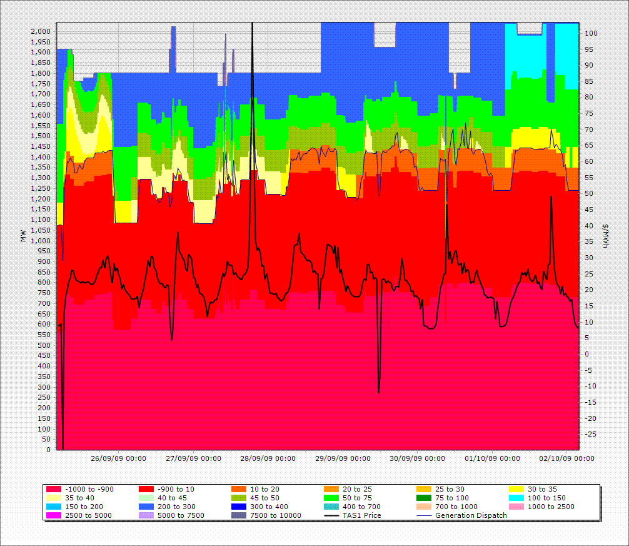Select the '100 to 150' cyan legend swatch
Image resolution: width=629 pixels, height=546 pixels.
pos(516,498)
